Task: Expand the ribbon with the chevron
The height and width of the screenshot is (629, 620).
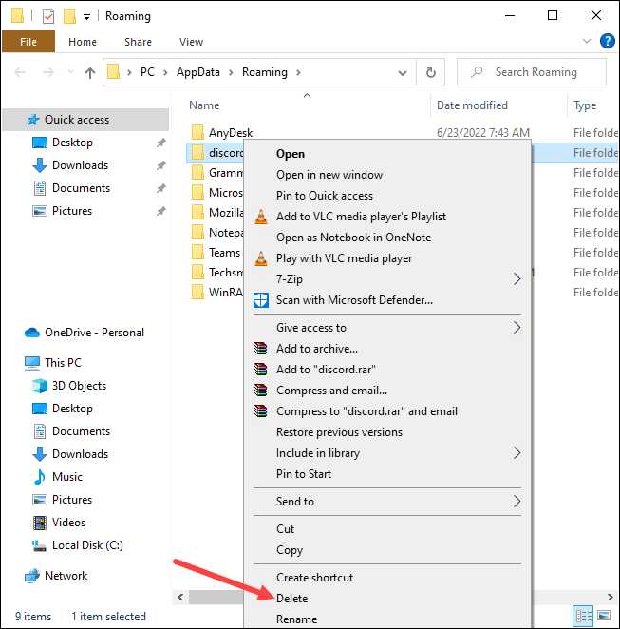Action: (x=587, y=41)
